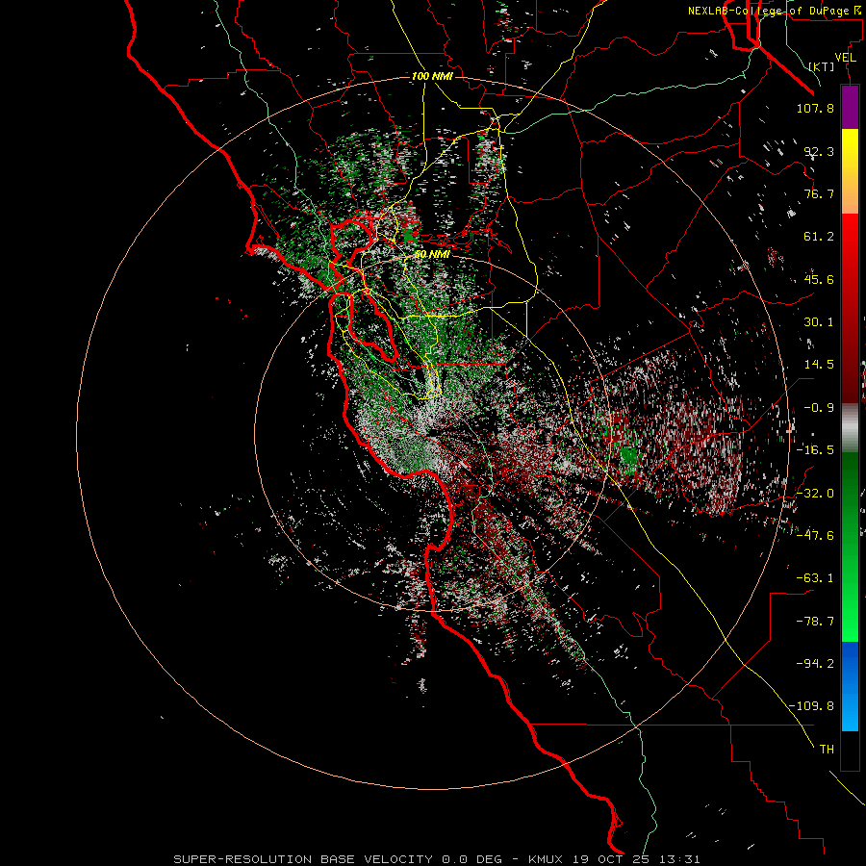Click the 107.8 velocity scale value
Screen dimensions: 866x866
pos(815,108)
